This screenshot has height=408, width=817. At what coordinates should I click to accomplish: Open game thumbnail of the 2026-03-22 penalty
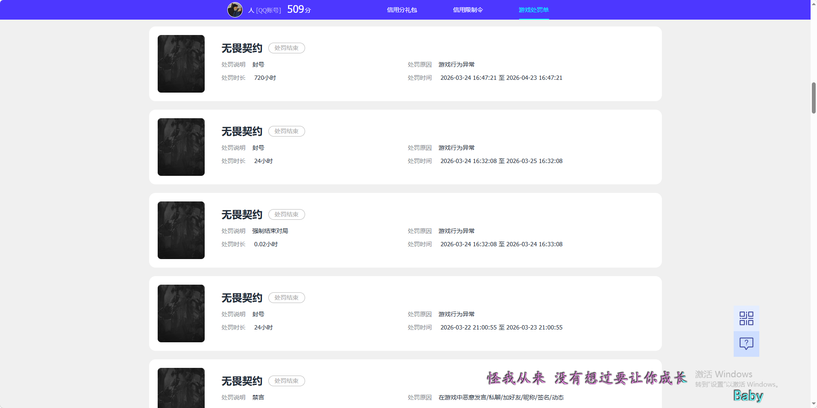pos(181,313)
